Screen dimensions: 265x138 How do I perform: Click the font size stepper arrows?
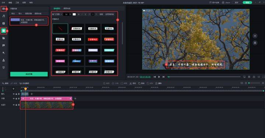70,14
